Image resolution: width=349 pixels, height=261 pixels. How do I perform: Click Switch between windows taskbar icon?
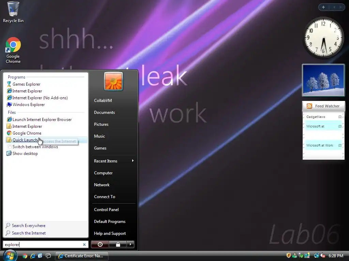(x=48, y=256)
